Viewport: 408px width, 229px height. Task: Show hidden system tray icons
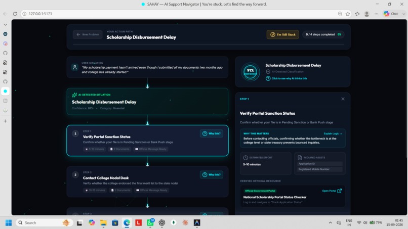(330, 223)
